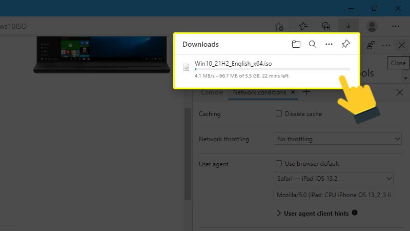
Task: Pin the Downloads panel
Action: 345,44
